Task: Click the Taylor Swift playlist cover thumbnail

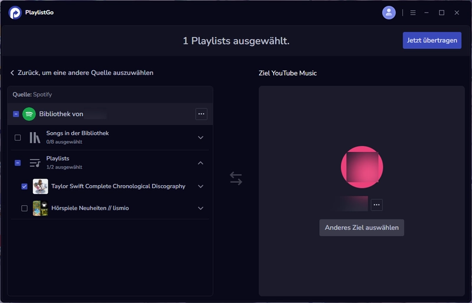Action: coord(40,186)
